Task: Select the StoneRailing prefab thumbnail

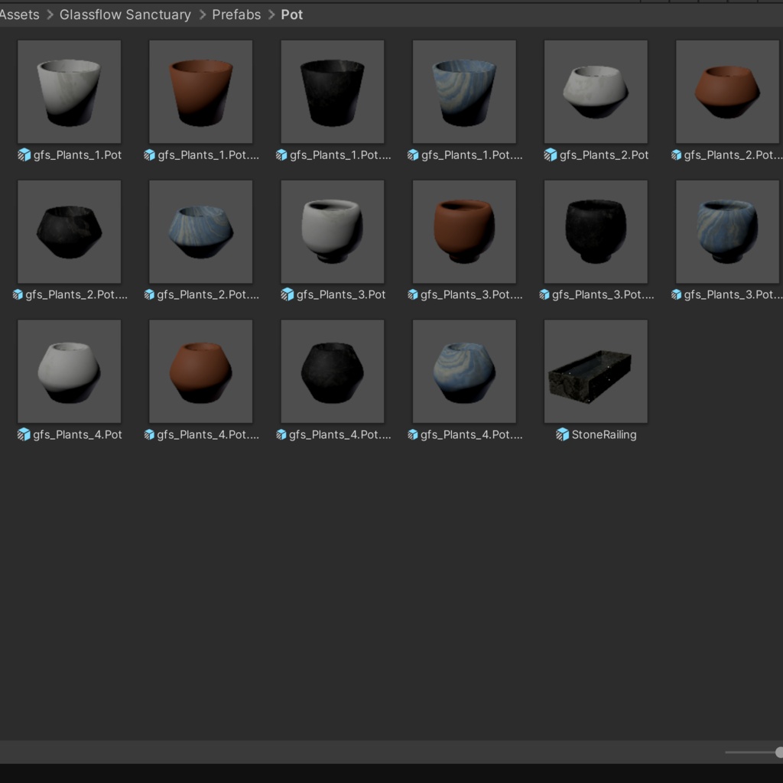Action: pyautogui.click(x=596, y=372)
